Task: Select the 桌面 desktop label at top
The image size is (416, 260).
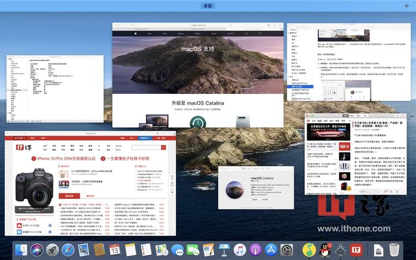Action: point(208,6)
